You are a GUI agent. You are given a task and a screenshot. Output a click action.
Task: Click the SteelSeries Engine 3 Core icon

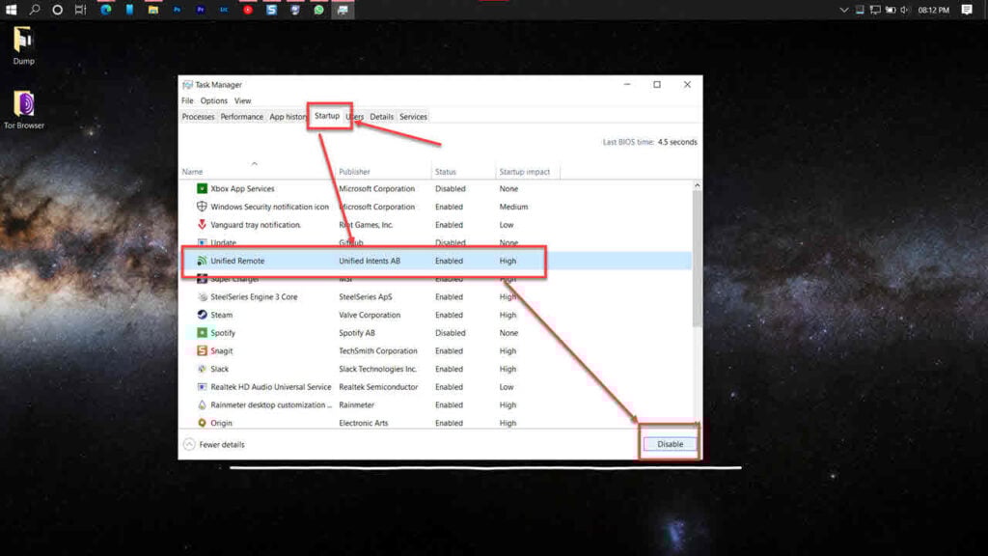[202, 296]
